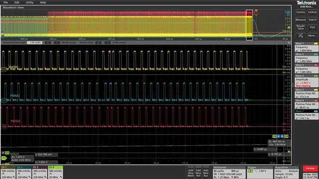This screenshot has width=319, height=179.
Task: Click the zoom magnifier icon beside More
Action: (x=301, y=36)
